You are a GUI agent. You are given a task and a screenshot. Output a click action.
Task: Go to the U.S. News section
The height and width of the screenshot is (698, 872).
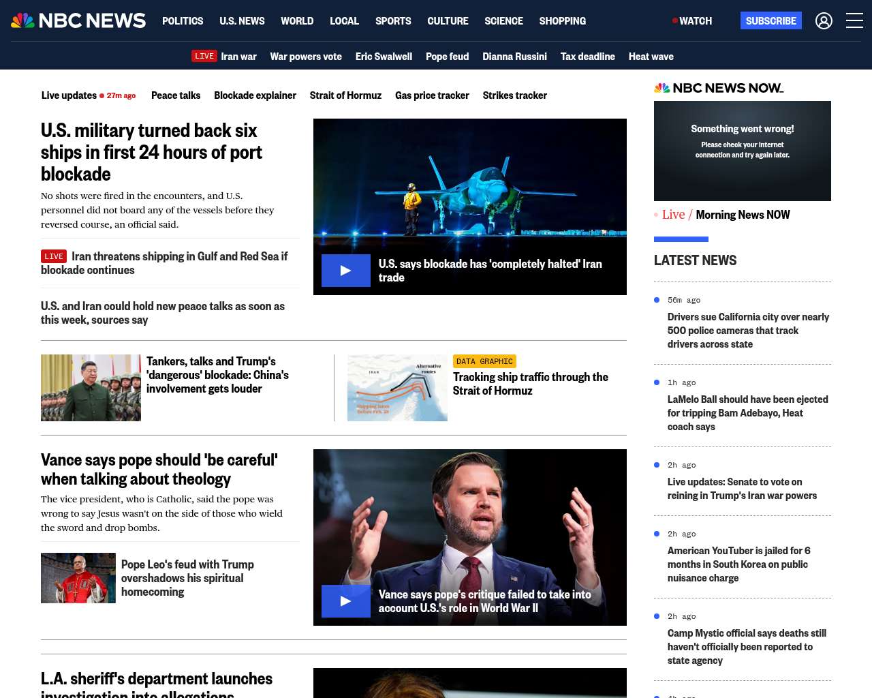(242, 21)
